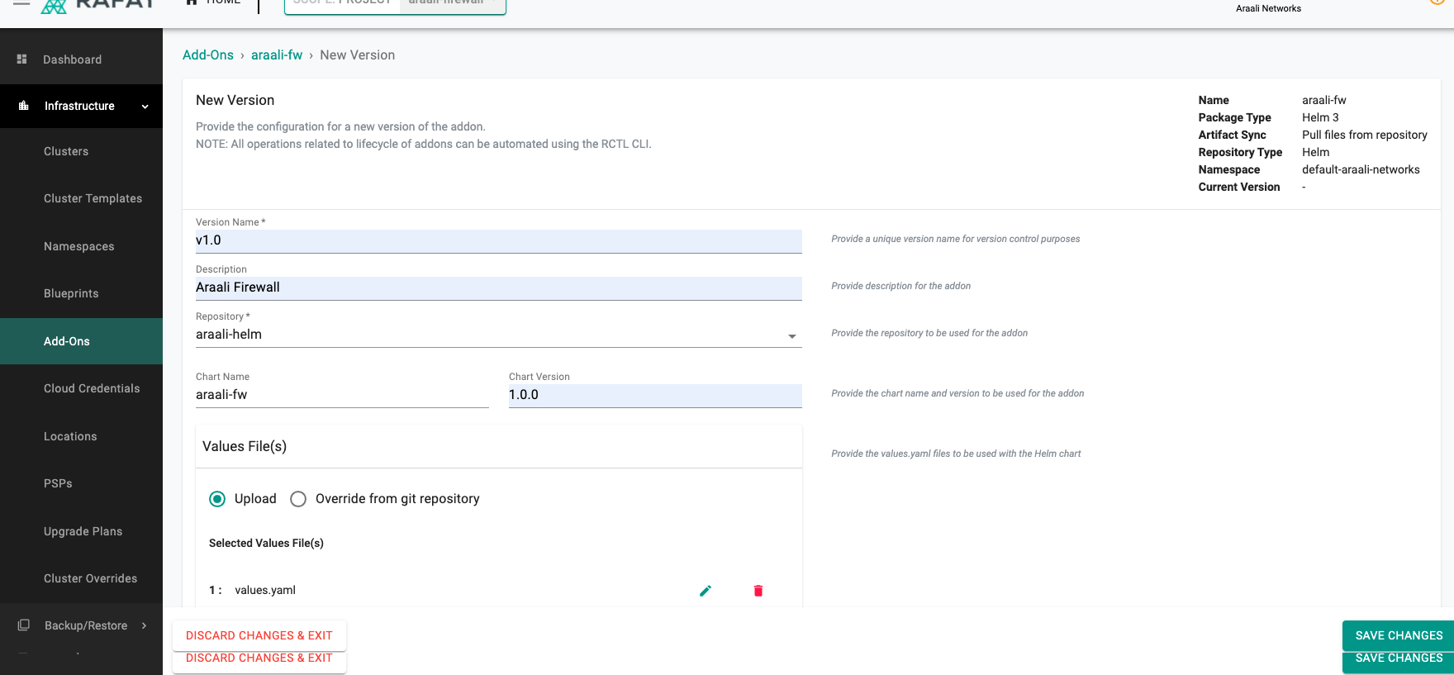
Task: Click the Selected Values File(s) label
Action: point(266,543)
